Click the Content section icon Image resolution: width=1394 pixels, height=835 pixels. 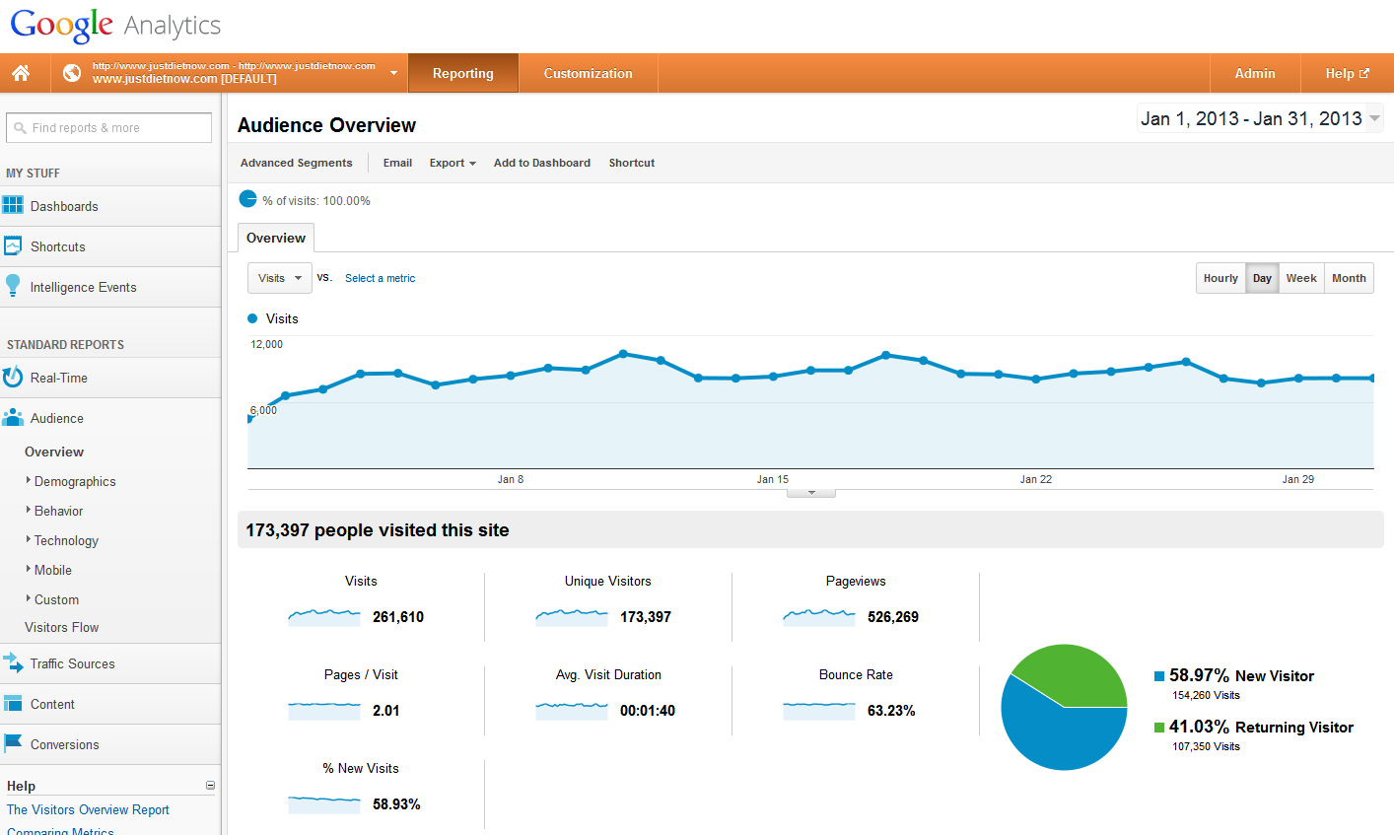point(13,704)
